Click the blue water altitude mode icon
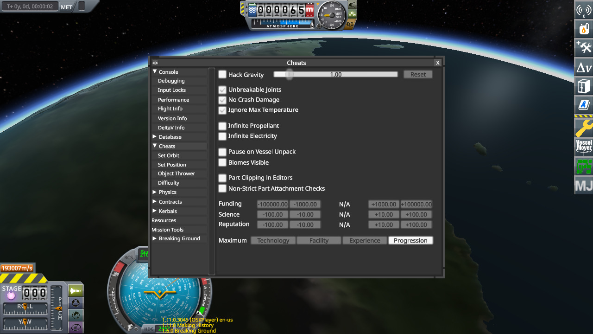The width and height of the screenshot is (593, 334). [x=252, y=10]
